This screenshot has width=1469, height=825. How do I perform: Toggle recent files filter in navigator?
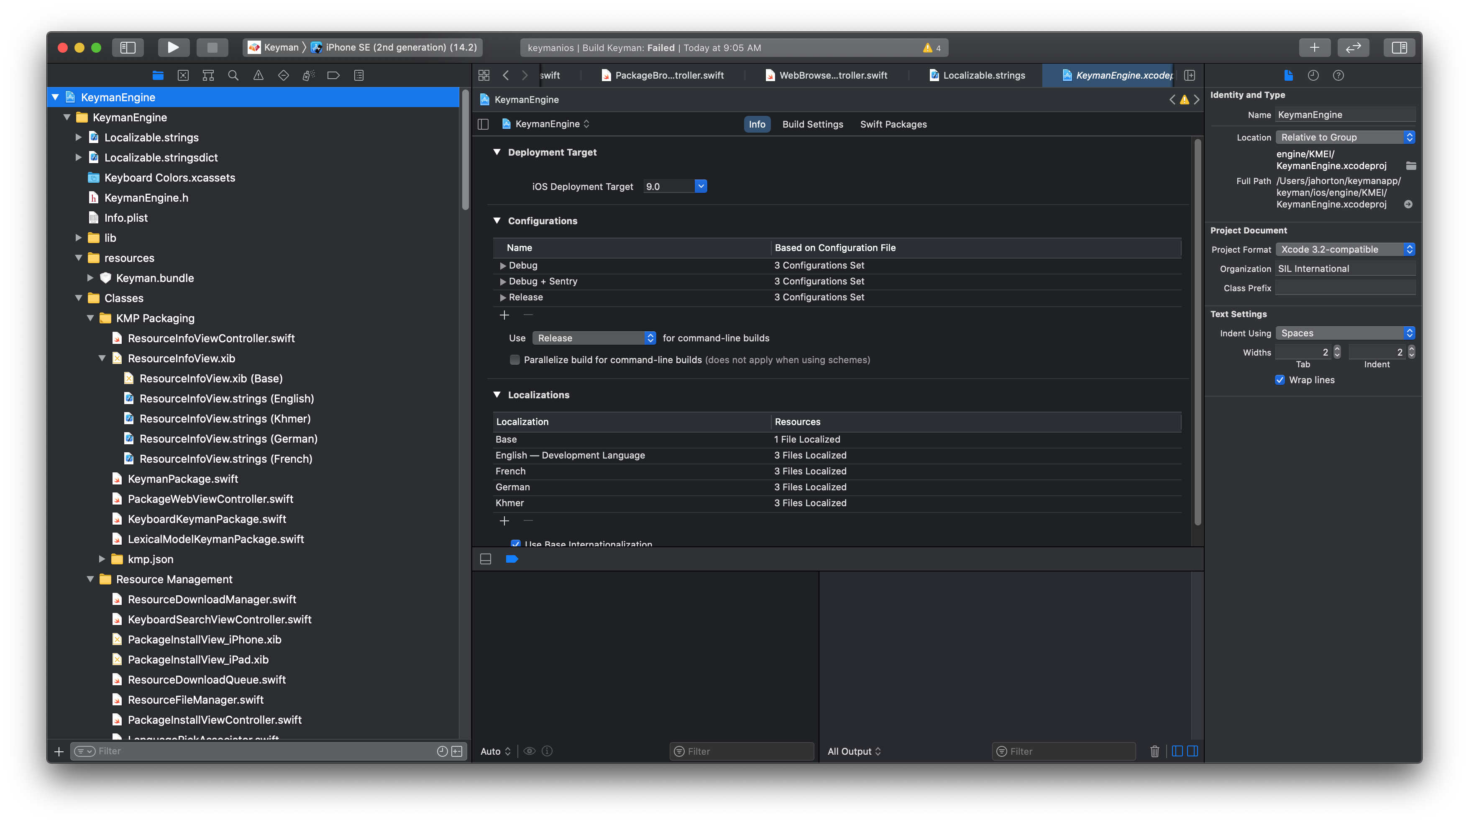pos(442,751)
